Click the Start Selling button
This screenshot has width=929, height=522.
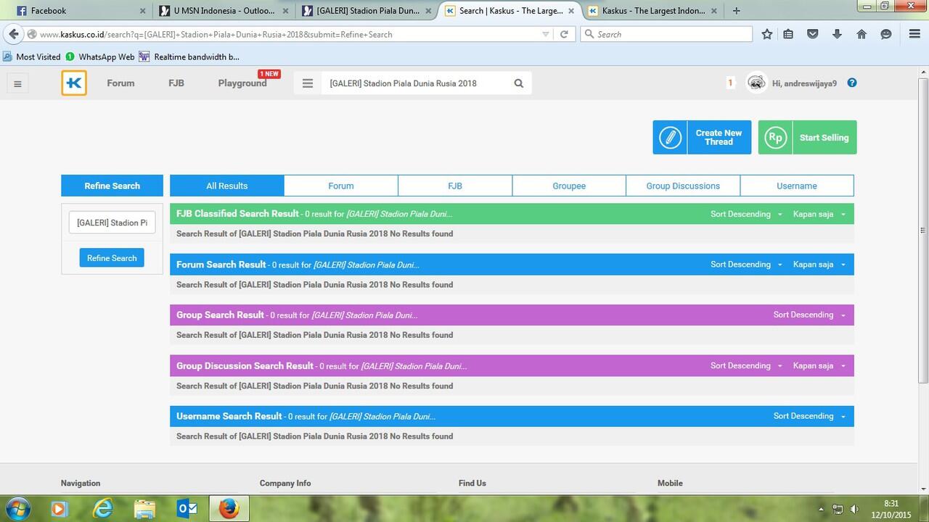point(807,137)
